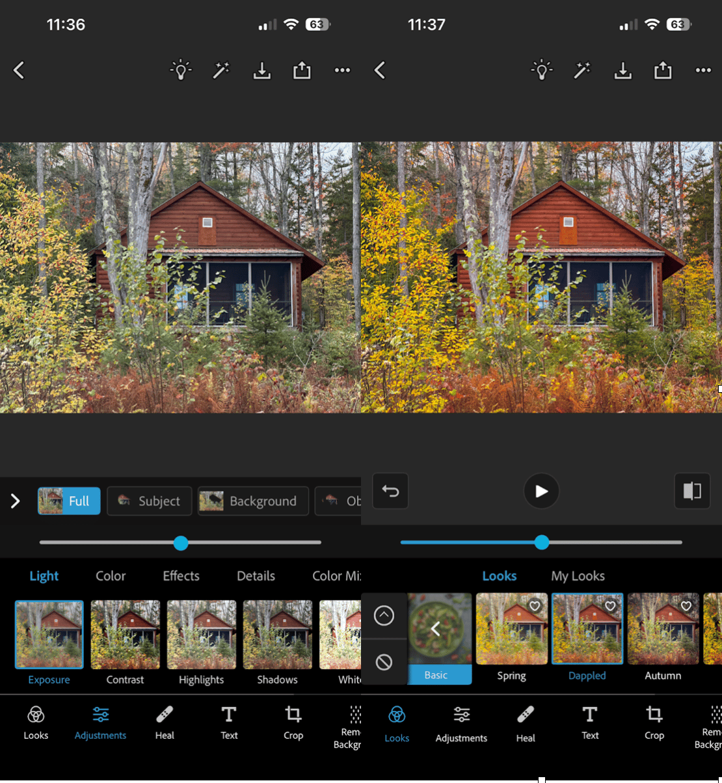
Task: Select the Contrast adjustment thumbnail
Action: (x=125, y=635)
